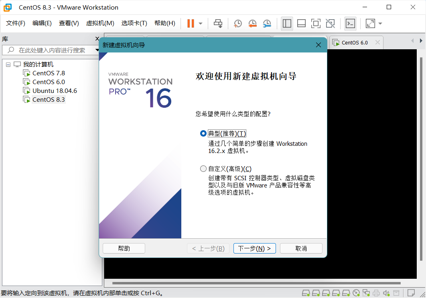Screen dimensions: 426x298
Task: Open the stretch display options dropdown arrow
Action: click(x=380, y=23)
